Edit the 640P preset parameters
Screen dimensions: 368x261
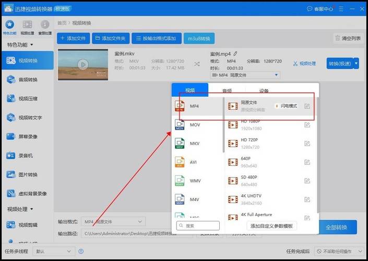307,162
